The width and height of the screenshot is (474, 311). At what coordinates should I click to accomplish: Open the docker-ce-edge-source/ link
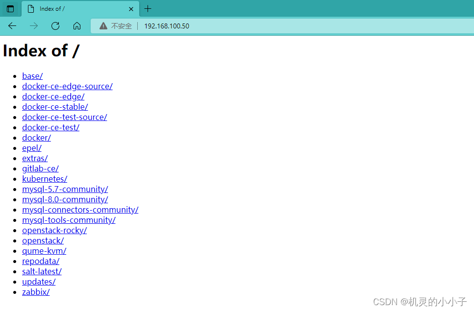[x=68, y=86]
